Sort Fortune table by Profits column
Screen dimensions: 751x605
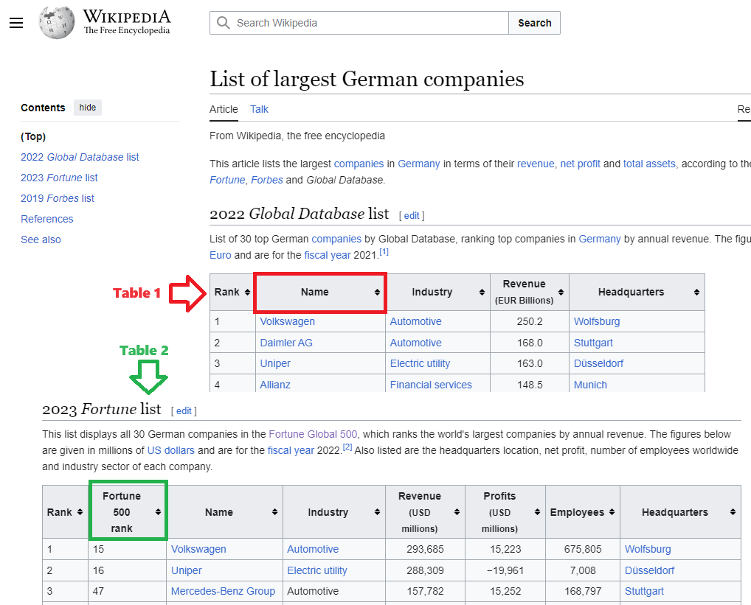pyautogui.click(x=537, y=512)
